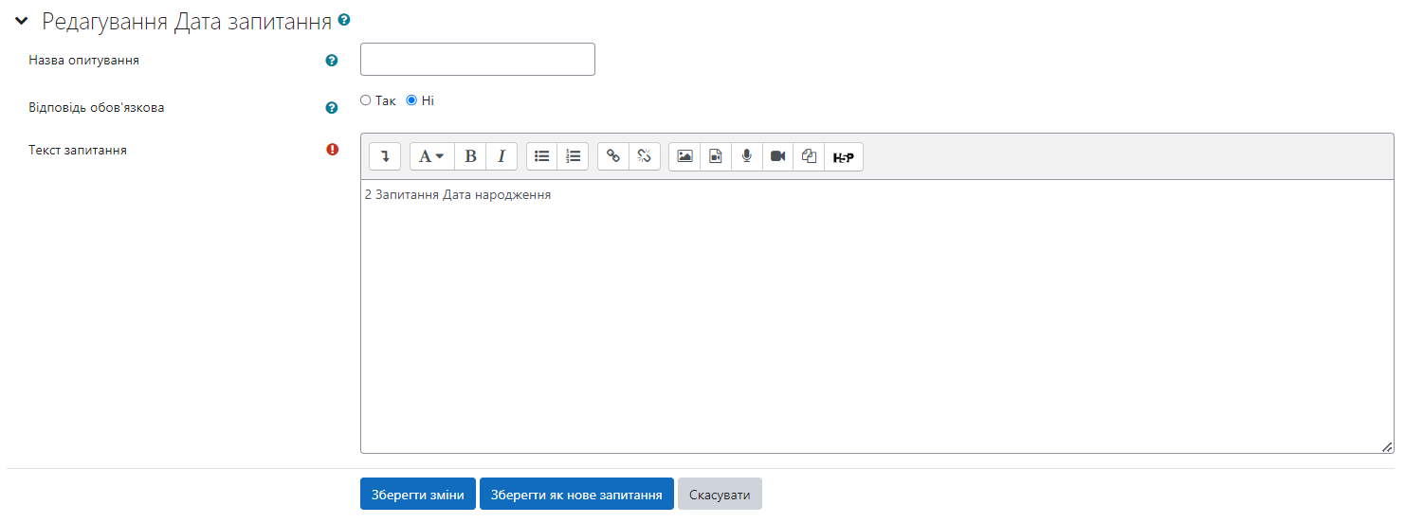Open help icon for Відповідь обов'язкова
1405x523 pixels.
point(332,108)
